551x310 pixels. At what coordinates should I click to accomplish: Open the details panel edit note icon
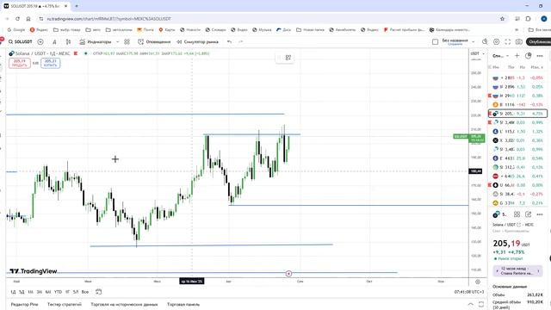(x=528, y=214)
